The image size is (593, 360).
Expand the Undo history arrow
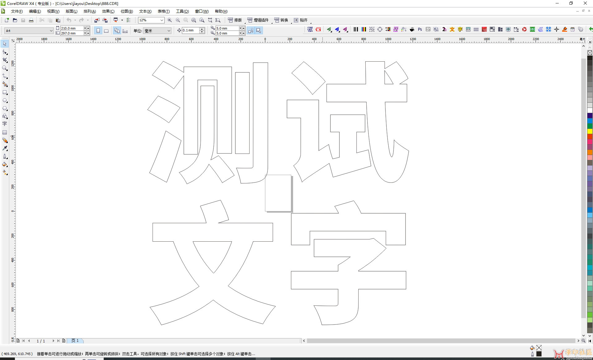[75, 20]
